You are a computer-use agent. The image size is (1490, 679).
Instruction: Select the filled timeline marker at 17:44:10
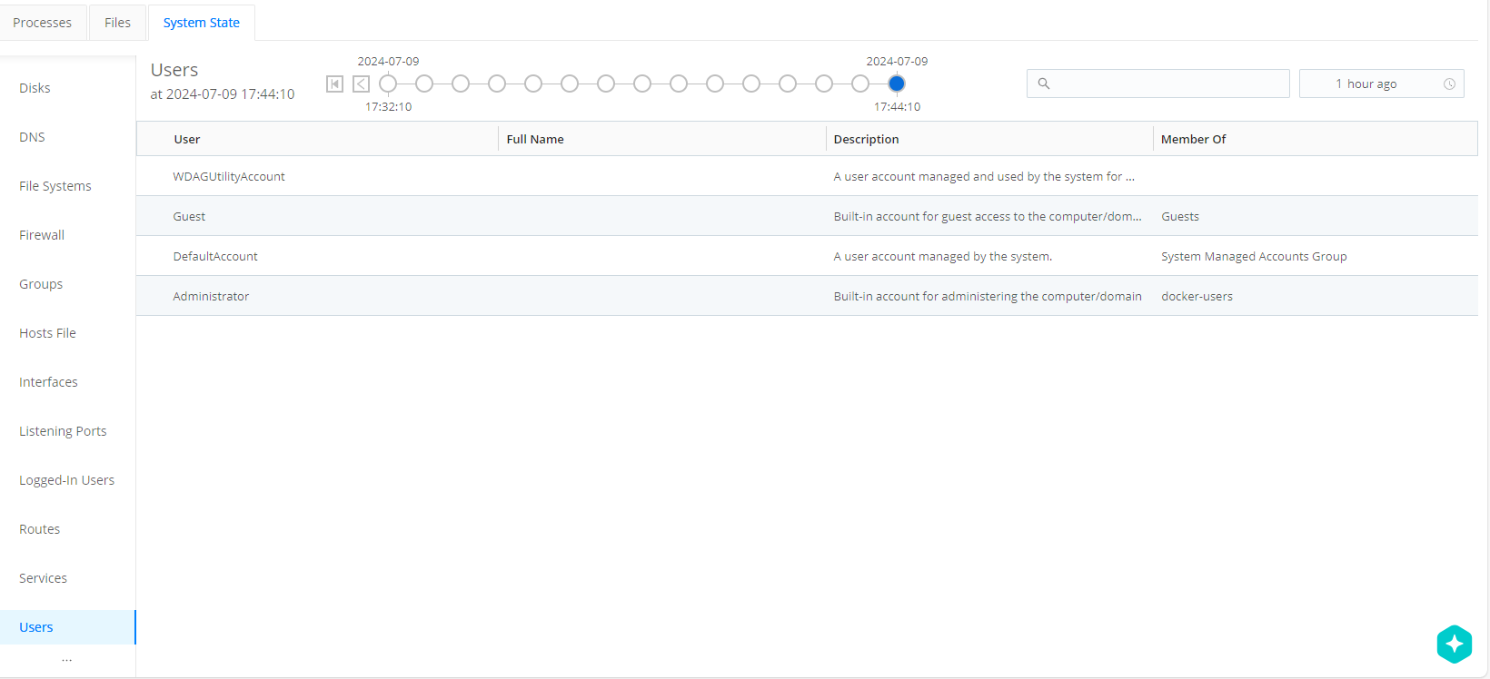point(897,84)
